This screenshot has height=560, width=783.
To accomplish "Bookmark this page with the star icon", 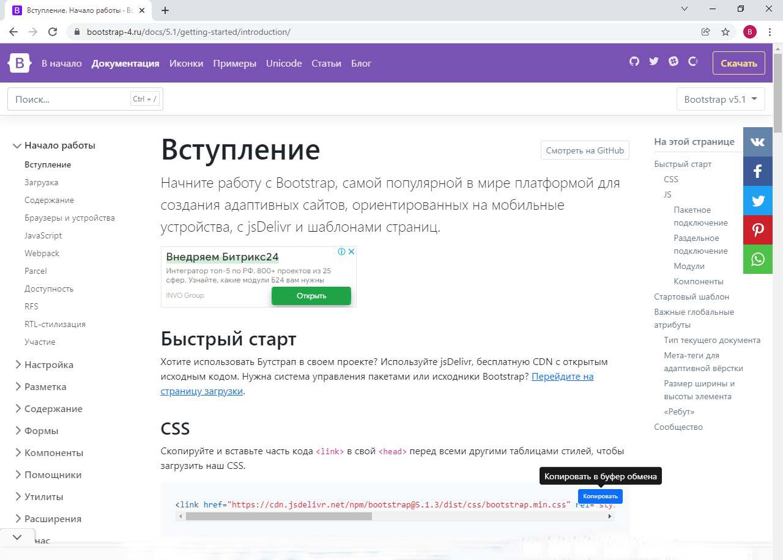I will [725, 32].
